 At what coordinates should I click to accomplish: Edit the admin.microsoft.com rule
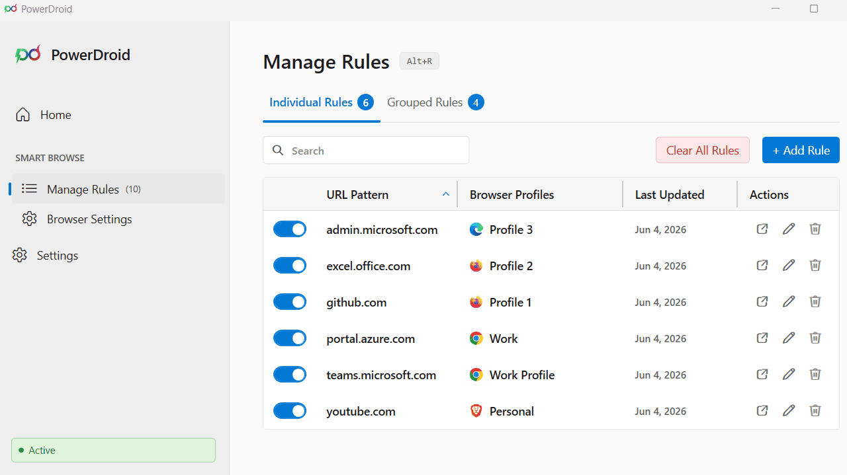(789, 229)
